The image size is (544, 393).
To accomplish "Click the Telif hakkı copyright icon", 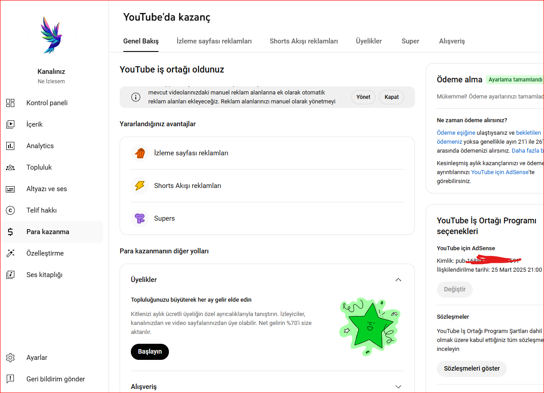I will (x=10, y=210).
